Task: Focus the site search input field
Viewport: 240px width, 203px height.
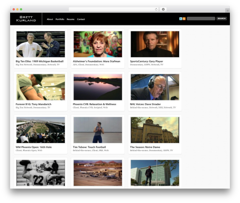Action: (201, 19)
